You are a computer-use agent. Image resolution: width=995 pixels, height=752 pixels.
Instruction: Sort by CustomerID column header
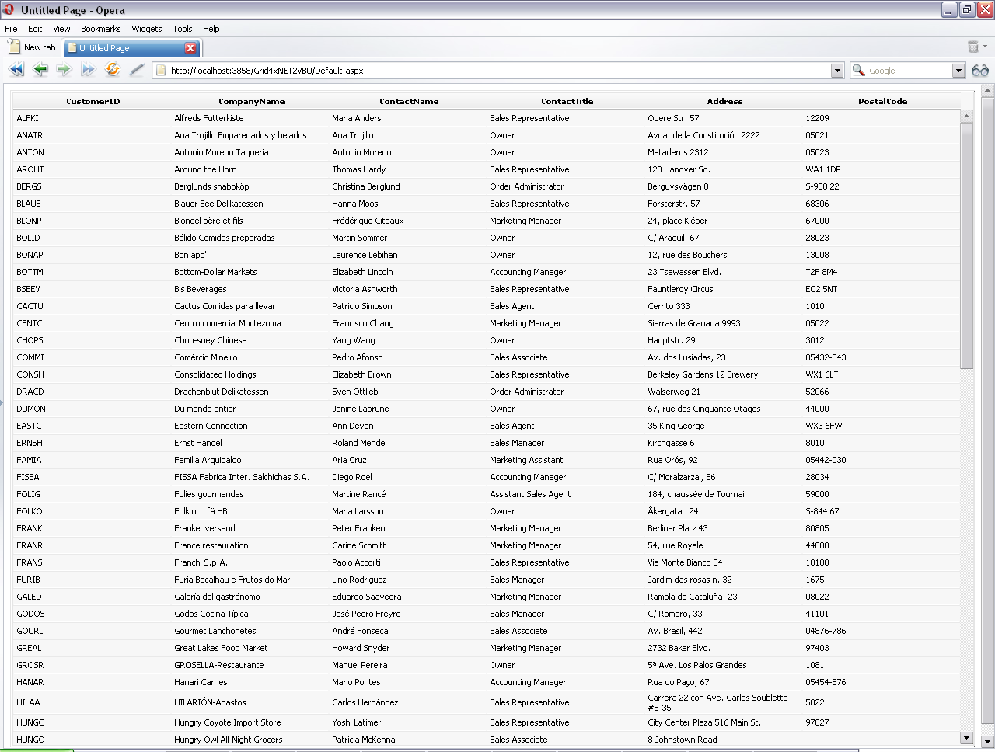(x=93, y=101)
